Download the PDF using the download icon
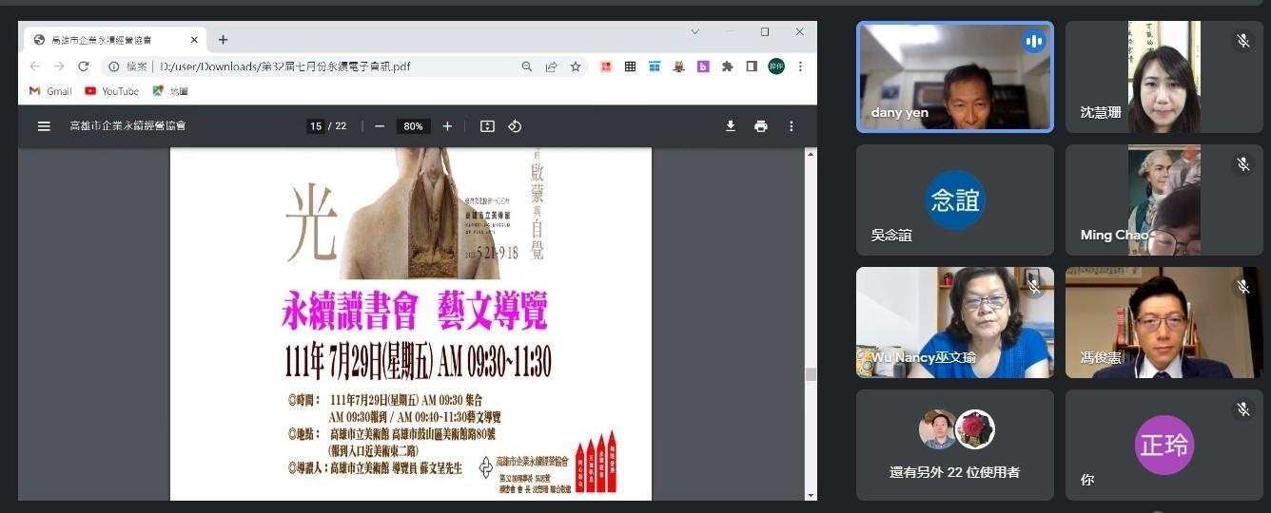Screen dimensions: 1271x513 click(730, 126)
